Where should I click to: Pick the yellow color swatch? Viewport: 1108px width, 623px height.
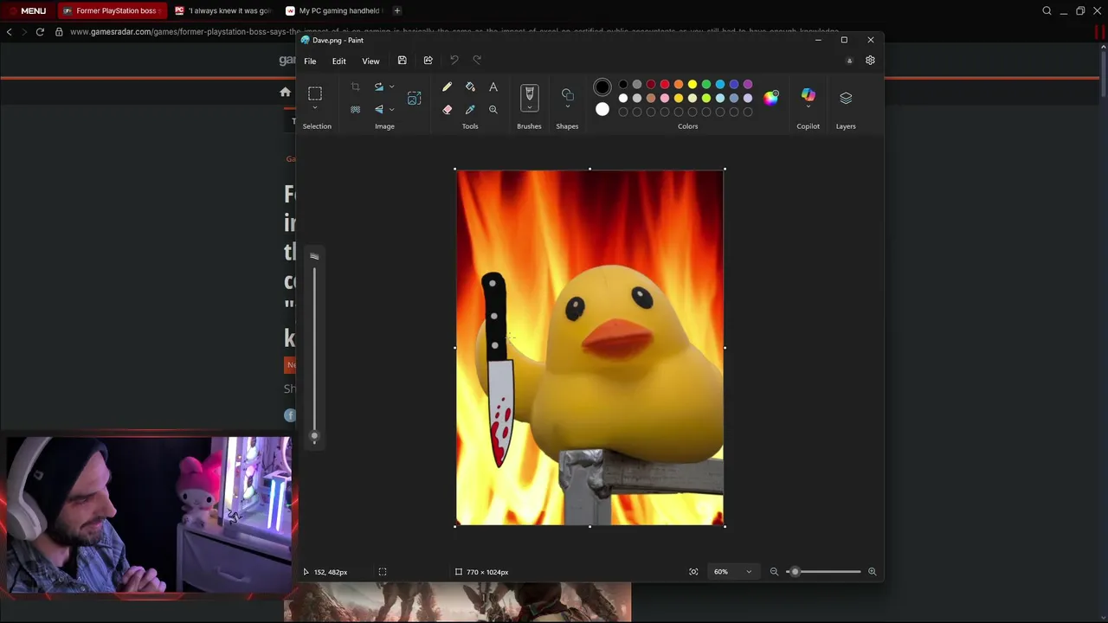(x=692, y=85)
